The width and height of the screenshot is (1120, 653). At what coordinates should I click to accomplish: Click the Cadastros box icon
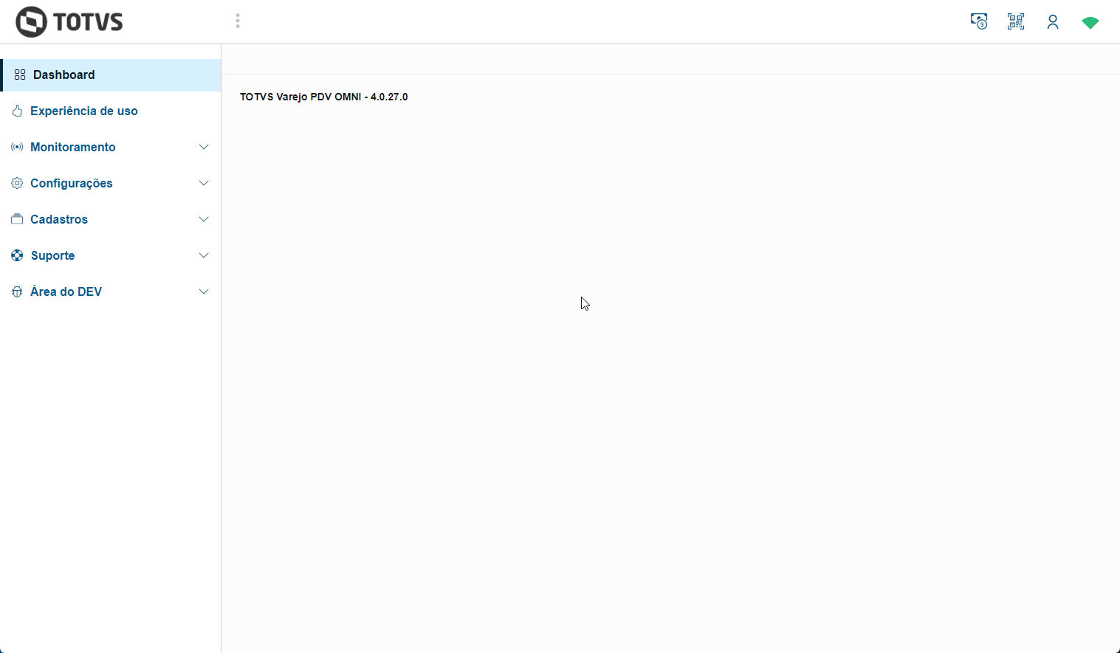pos(17,219)
